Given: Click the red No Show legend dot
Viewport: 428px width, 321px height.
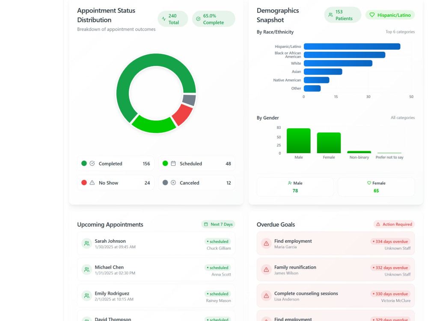Looking at the screenshot, I should click(x=84, y=183).
